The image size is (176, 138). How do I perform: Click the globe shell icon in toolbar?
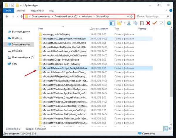pos(169,23)
